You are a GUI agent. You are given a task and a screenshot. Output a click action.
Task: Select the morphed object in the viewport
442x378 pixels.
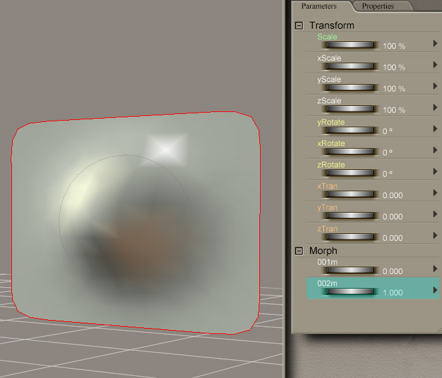point(135,223)
